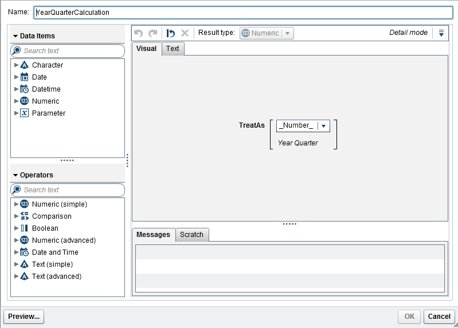Click the Numeric (advanced) operators icon
The height and width of the screenshot is (328, 458).
24,240
